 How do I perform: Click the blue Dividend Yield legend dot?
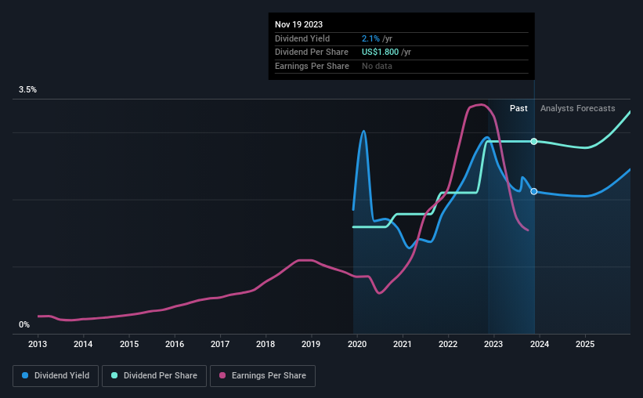25,375
